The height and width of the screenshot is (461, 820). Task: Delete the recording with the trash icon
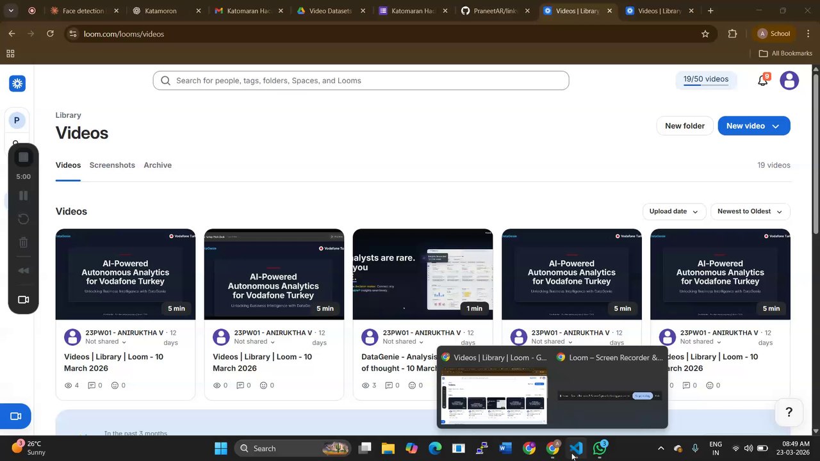pos(24,243)
